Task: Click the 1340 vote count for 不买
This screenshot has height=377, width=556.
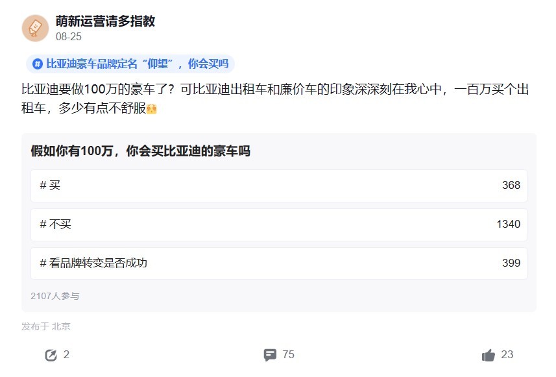Action: click(x=508, y=225)
